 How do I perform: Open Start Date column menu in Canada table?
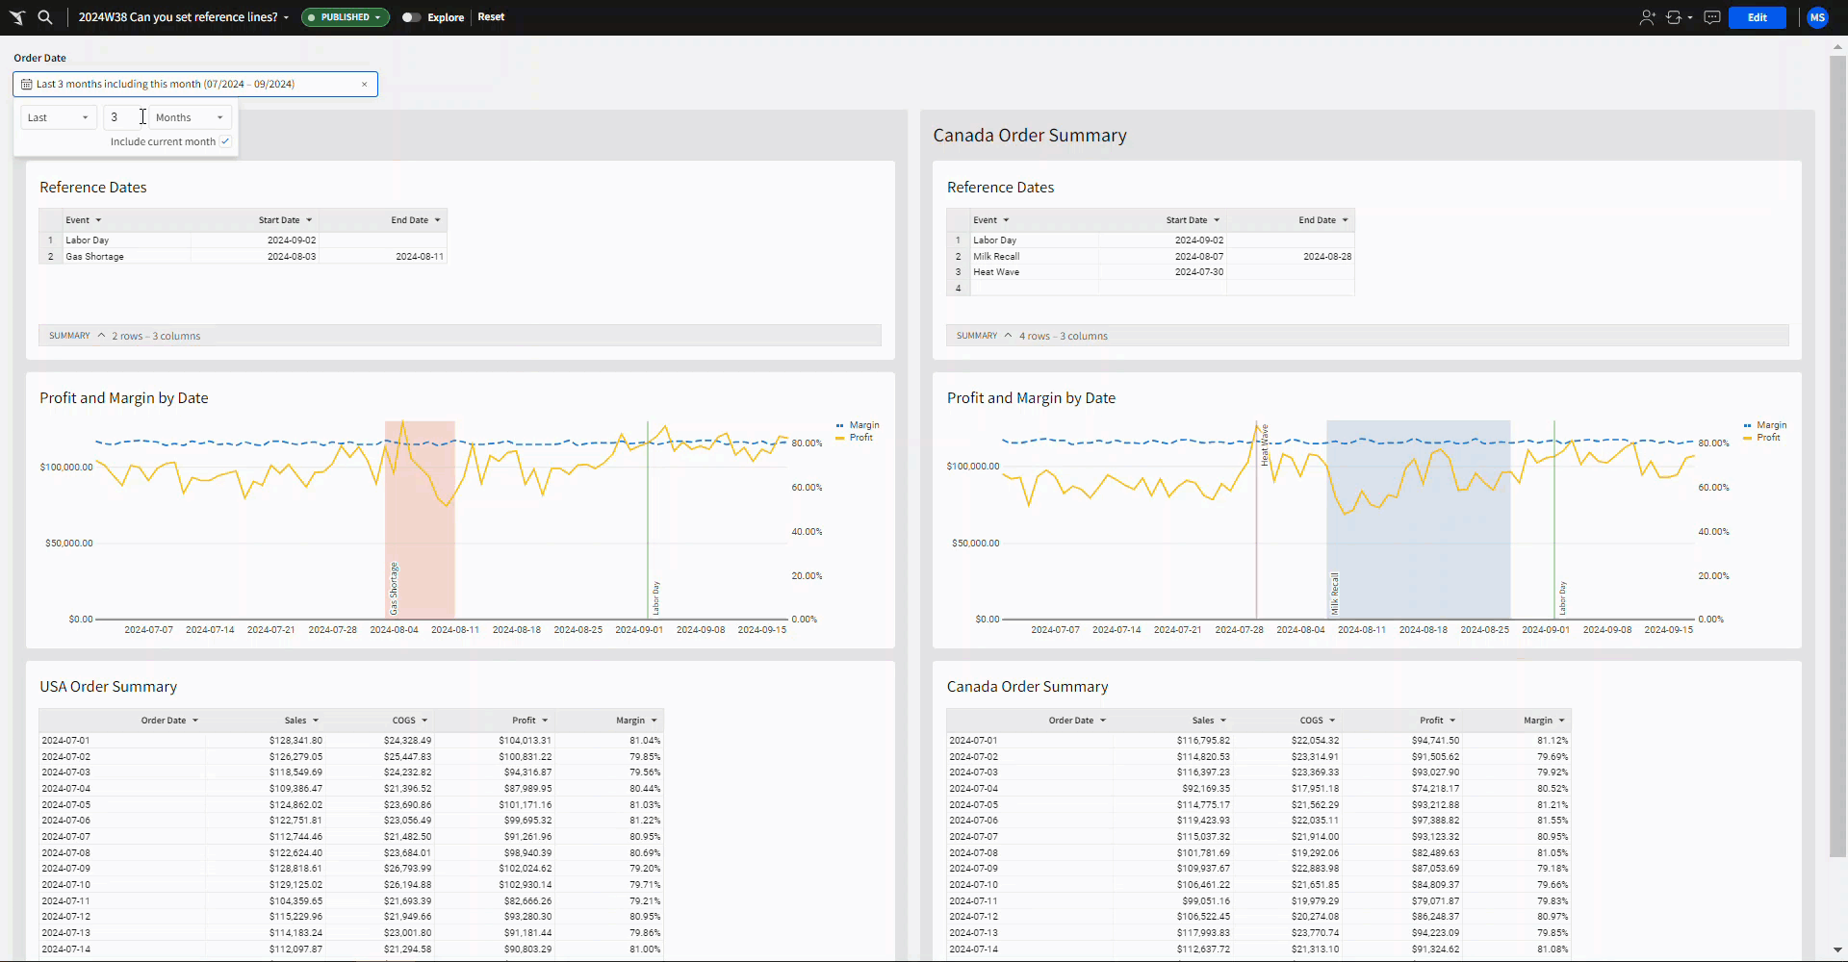(1217, 220)
